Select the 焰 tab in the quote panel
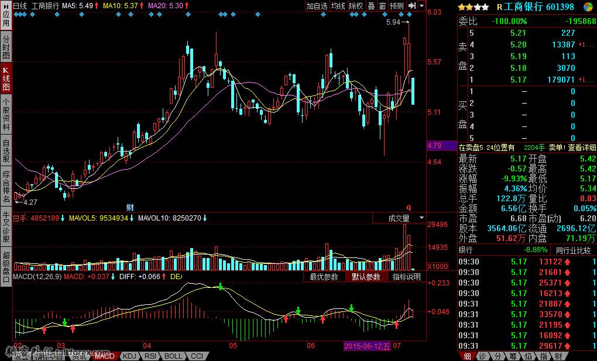 tap(528, 356)
